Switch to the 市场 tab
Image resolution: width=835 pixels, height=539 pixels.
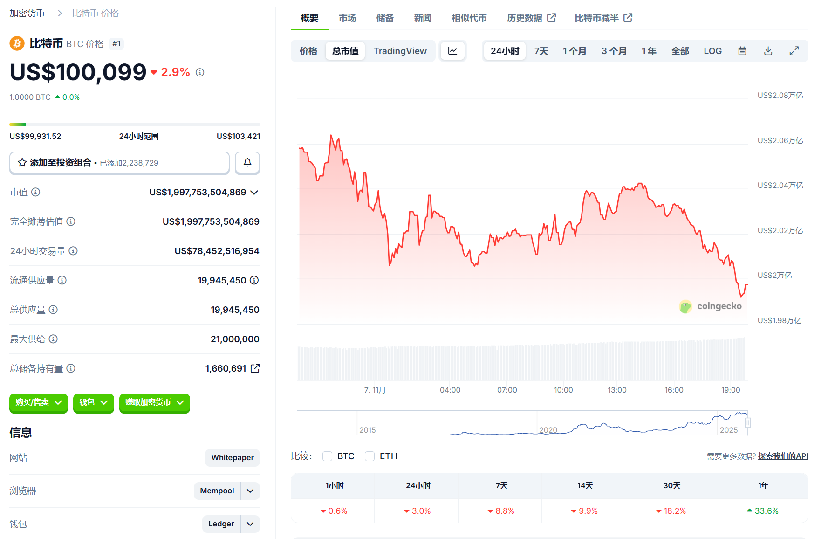[x=347, y=18]
